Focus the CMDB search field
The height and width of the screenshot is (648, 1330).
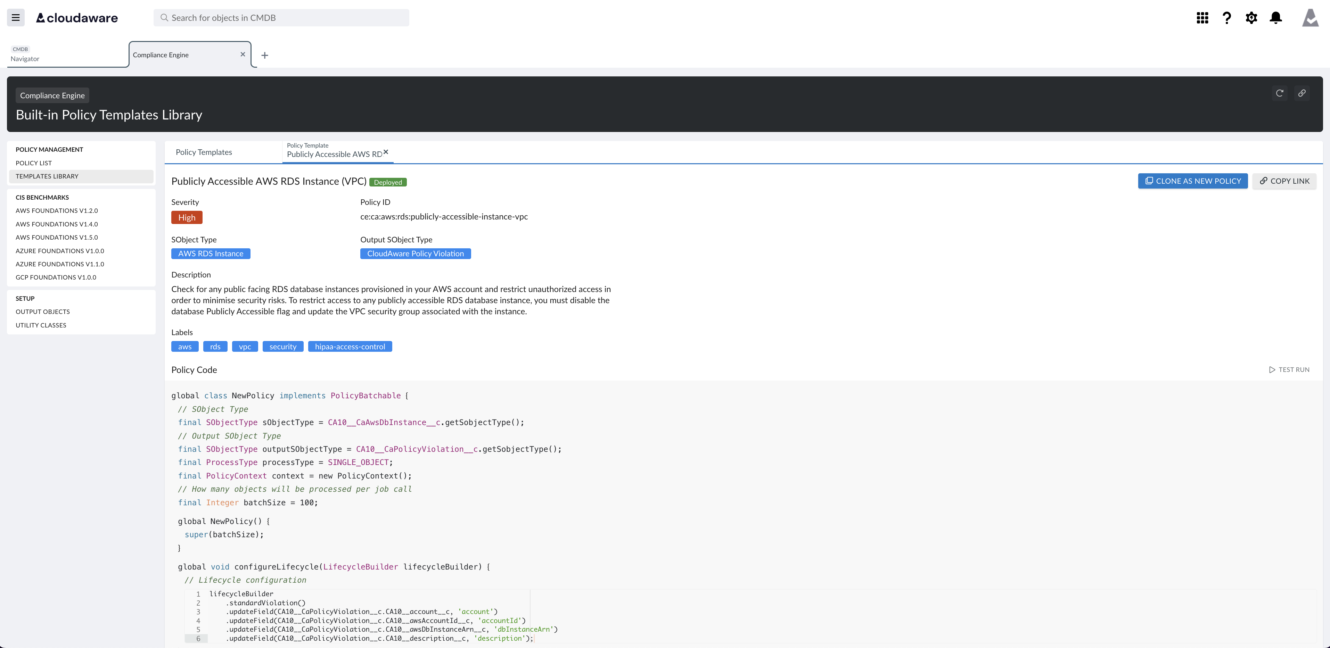pyautogui.click(x=281, y=18)
